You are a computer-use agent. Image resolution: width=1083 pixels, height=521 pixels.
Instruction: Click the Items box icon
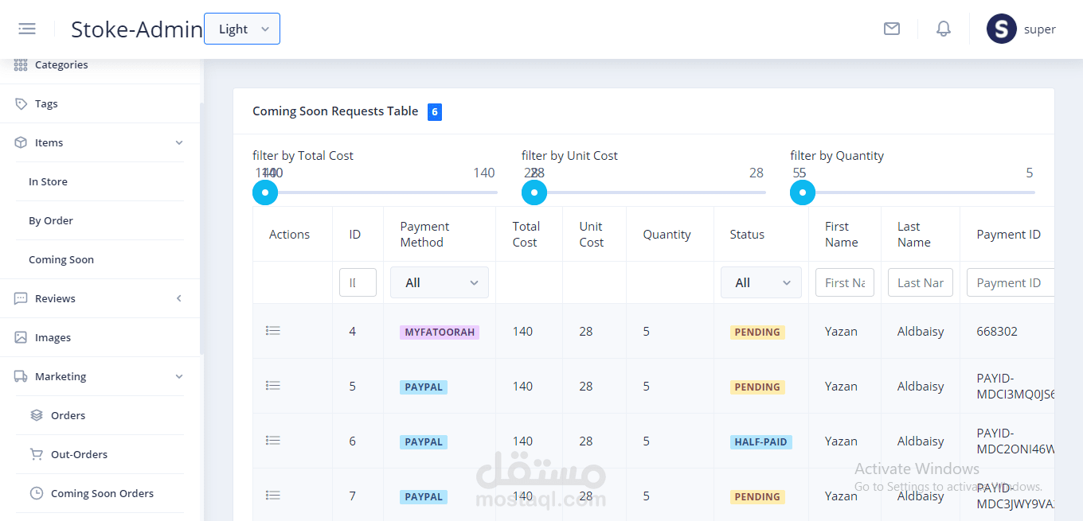21,142
